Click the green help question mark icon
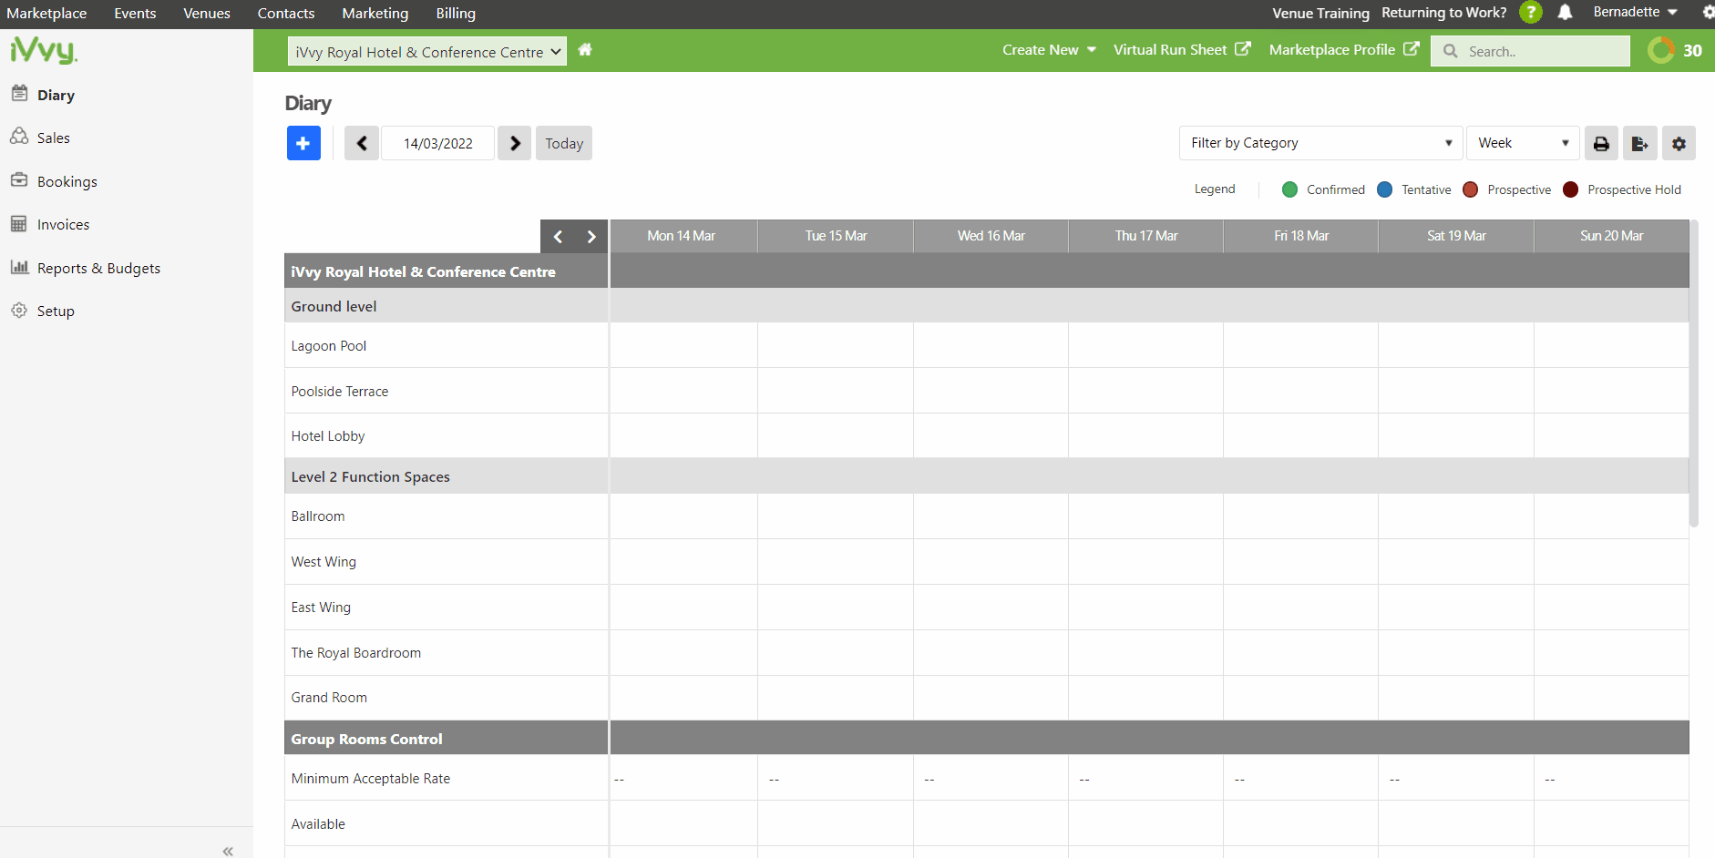This screenshot has width=1715, height=858. 1531,13
